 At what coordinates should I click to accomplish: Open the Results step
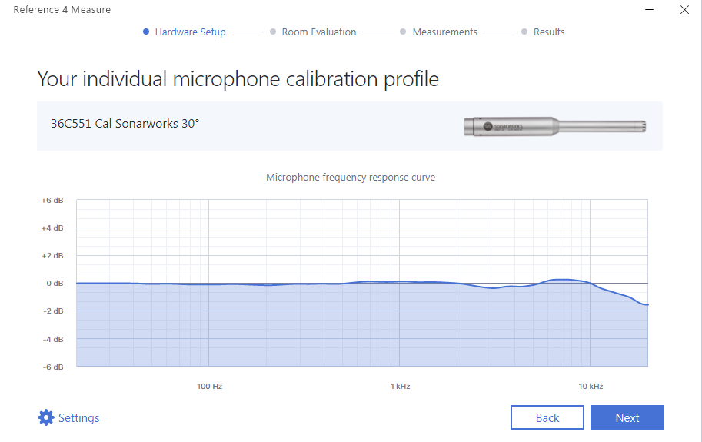click(549, 32)
